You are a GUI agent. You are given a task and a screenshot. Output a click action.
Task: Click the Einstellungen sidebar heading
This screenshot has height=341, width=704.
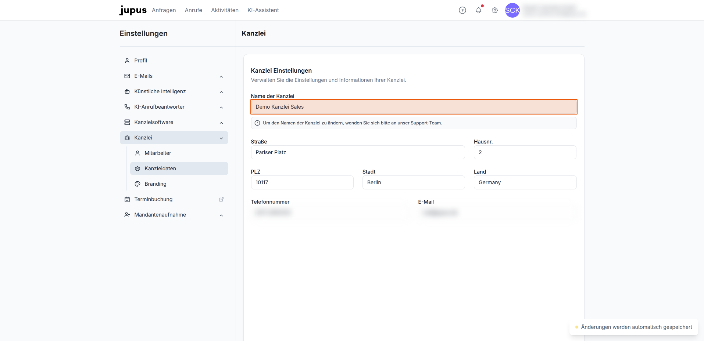click(144, 33)
